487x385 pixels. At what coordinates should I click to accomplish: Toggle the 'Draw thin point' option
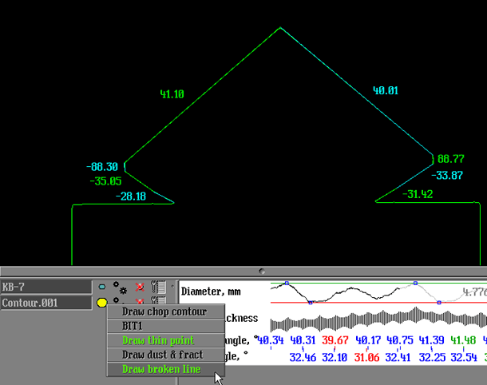point(158,340)
